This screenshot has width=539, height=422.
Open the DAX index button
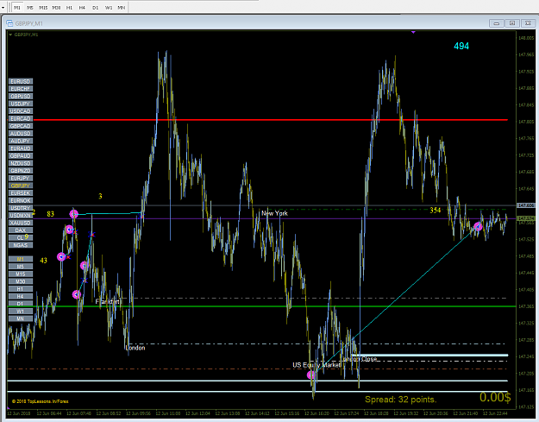pyautogui.click(x=21, y=230)
